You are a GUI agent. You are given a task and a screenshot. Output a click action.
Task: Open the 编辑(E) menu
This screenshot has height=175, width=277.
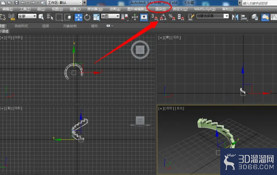(8, 9)
